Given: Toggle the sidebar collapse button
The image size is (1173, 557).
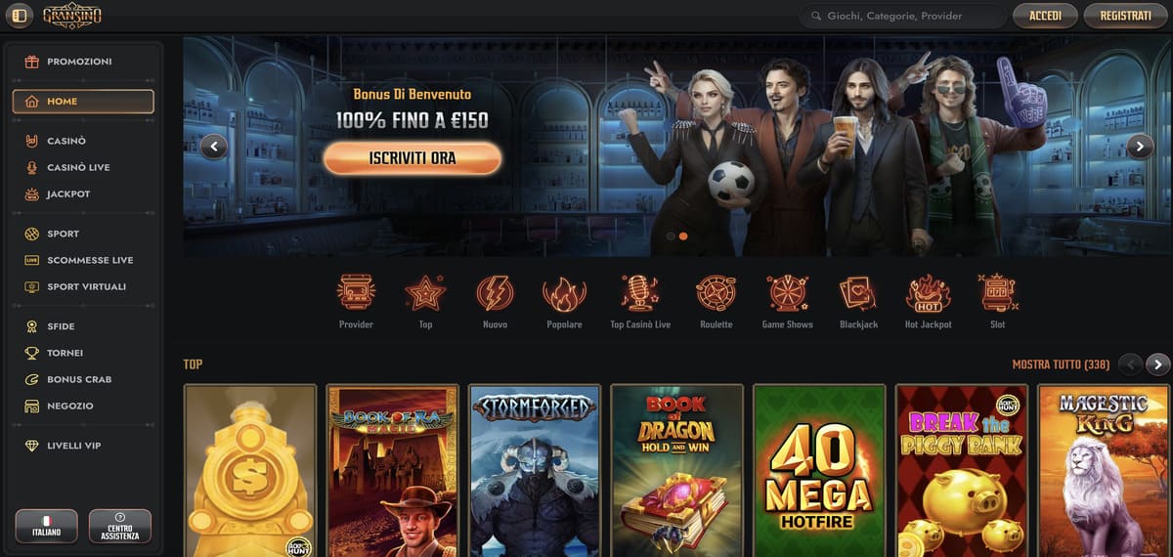Looking at the screenshot, I should click(20, 16).
